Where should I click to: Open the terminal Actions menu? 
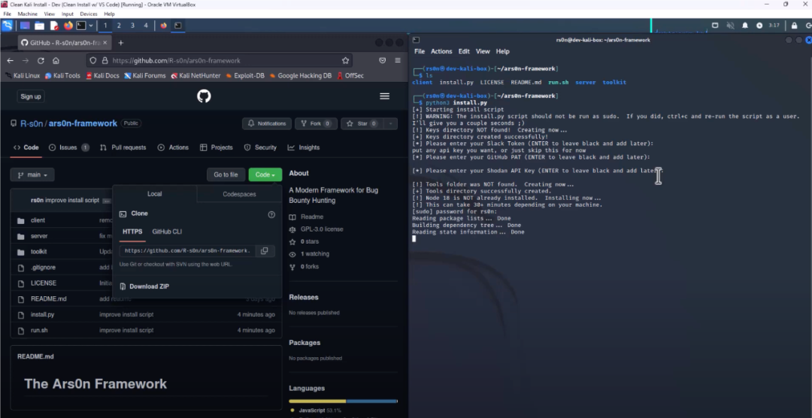coord(441,51)
